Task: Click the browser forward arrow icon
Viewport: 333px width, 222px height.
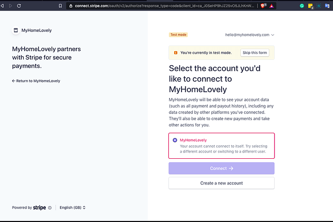Action: pos(11,6)
